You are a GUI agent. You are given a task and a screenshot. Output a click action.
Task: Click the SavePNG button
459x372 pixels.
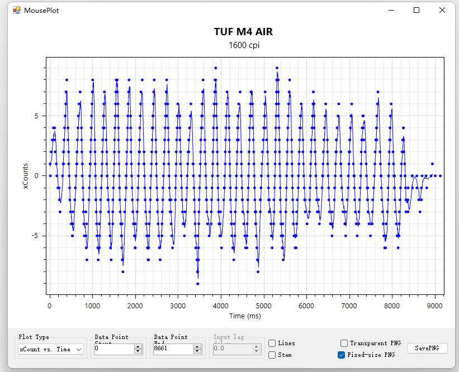(x=427, y=347)
